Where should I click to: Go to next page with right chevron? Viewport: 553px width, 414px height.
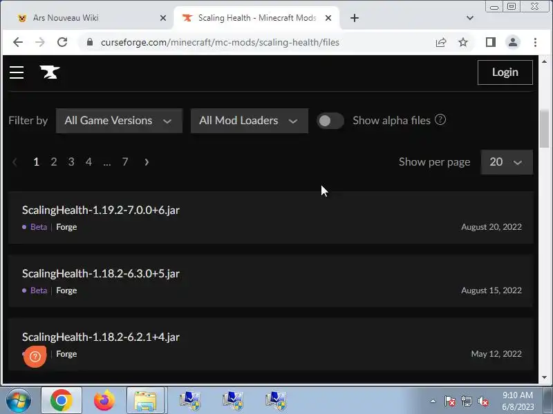[x=147, y=162]
